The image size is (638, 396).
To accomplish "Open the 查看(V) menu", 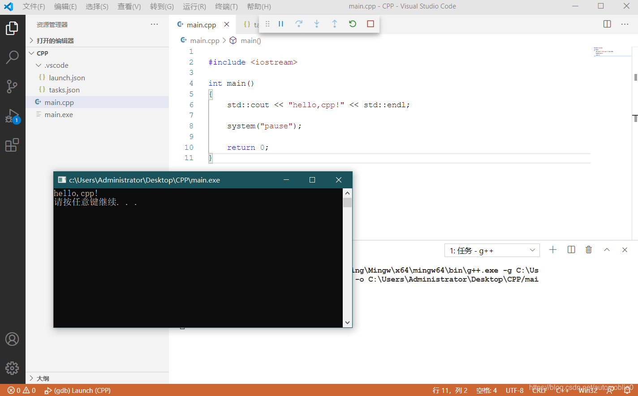I will (x=129, y=6).
